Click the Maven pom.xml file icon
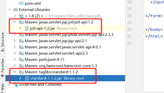164x93 pixels. (21, 3)
